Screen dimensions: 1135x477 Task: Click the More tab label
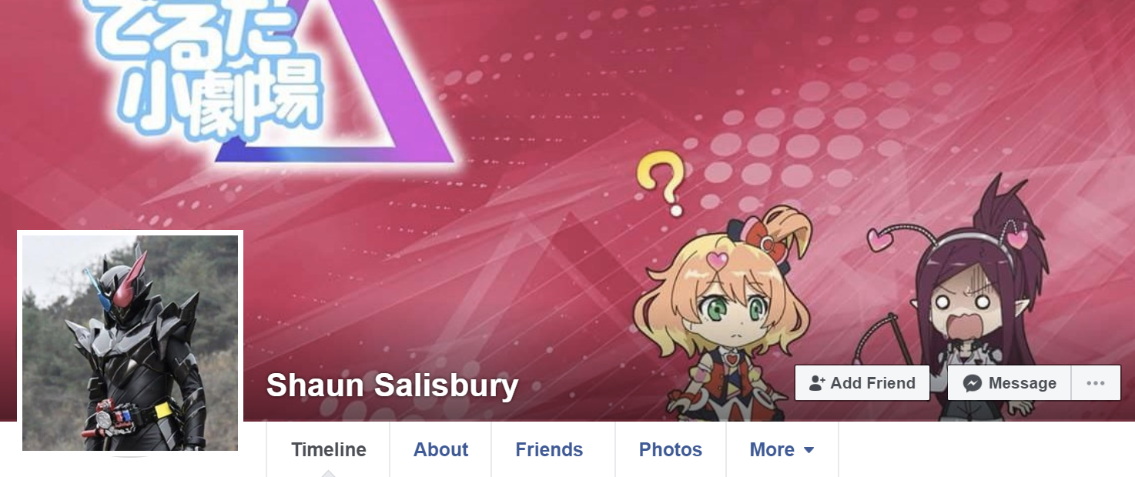click(x=772, y=450)
